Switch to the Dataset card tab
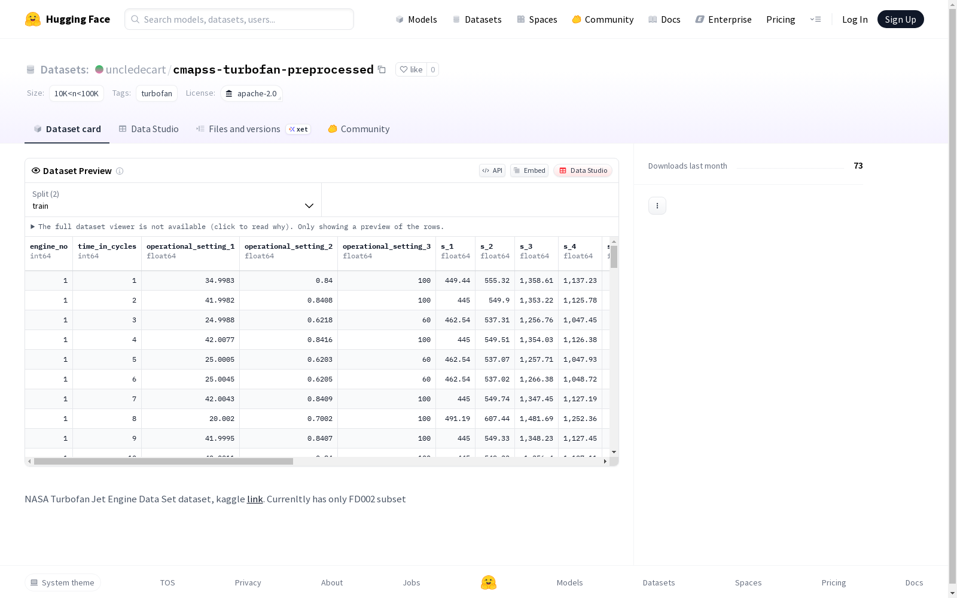Viewport: 957px width, 598px height. point(67,129)
